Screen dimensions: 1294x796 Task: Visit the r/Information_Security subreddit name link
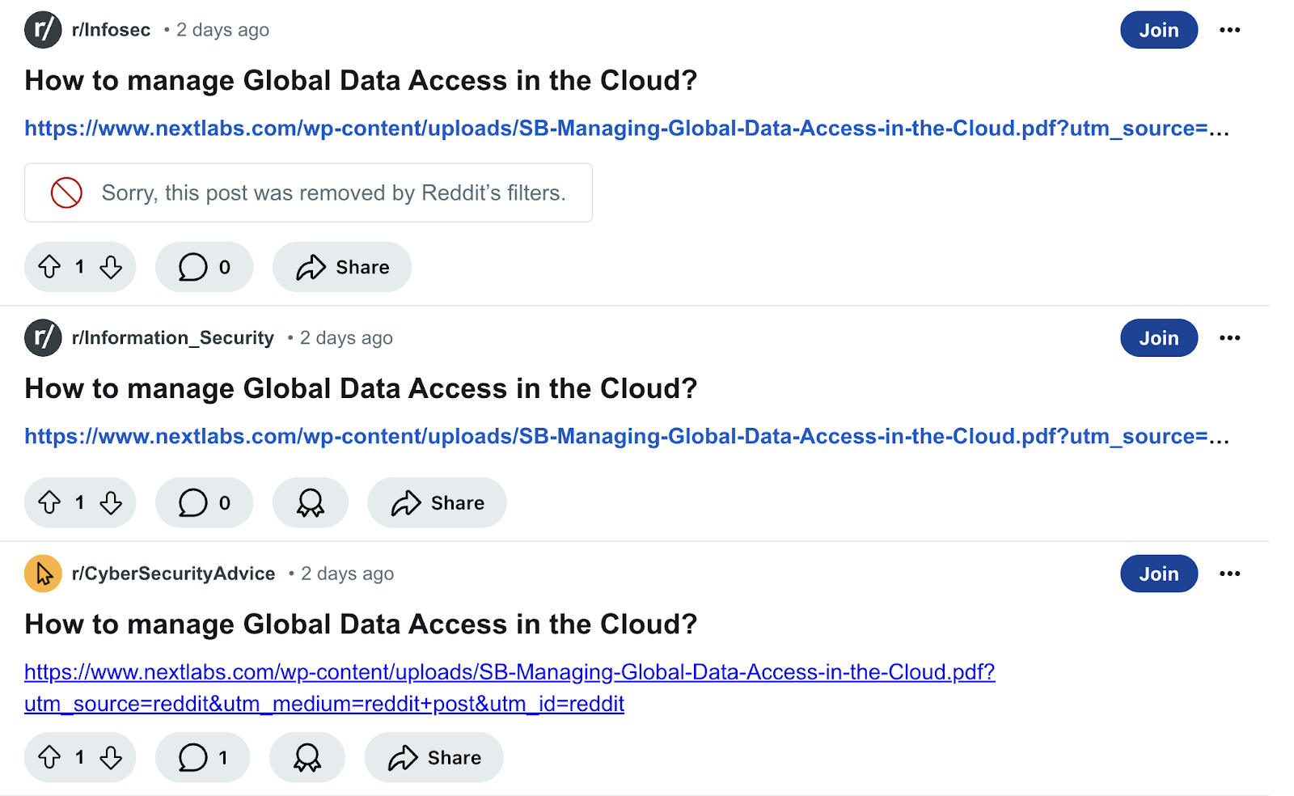coord(173,338)
